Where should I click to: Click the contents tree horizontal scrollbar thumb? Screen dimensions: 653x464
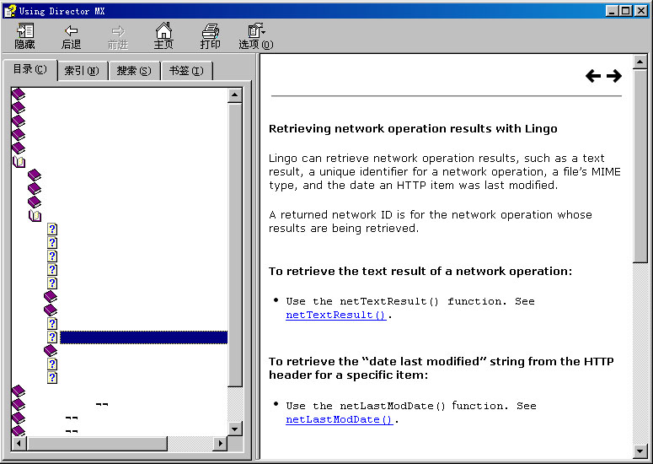click(x=97, y=443)
